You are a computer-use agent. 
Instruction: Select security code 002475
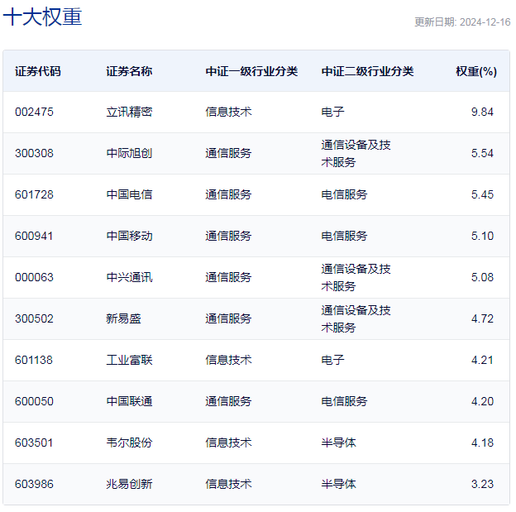(x=34, y=112)
